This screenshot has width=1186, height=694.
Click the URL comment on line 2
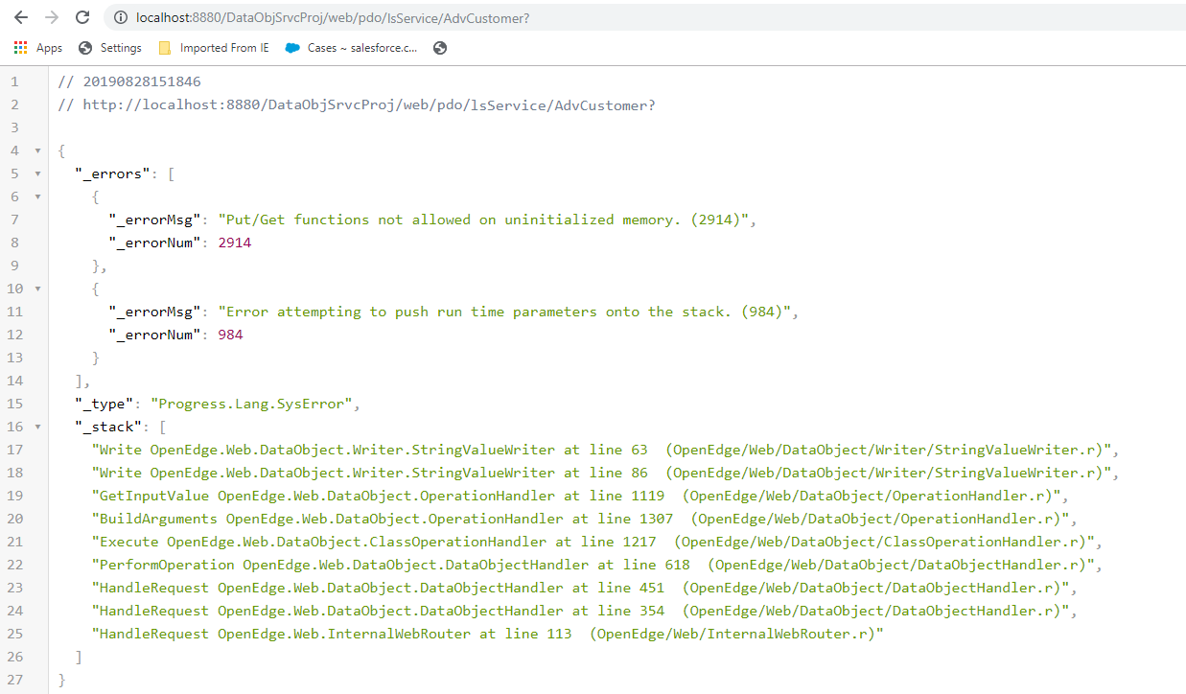click(x=357, y=104)
